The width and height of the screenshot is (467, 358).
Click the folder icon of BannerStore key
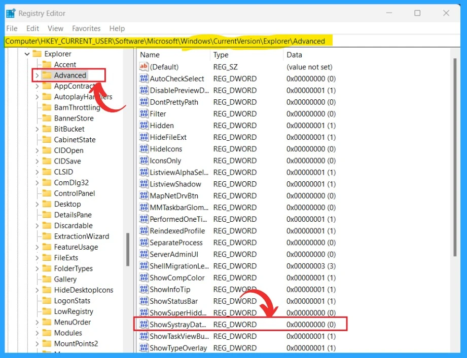pos(47,118)
